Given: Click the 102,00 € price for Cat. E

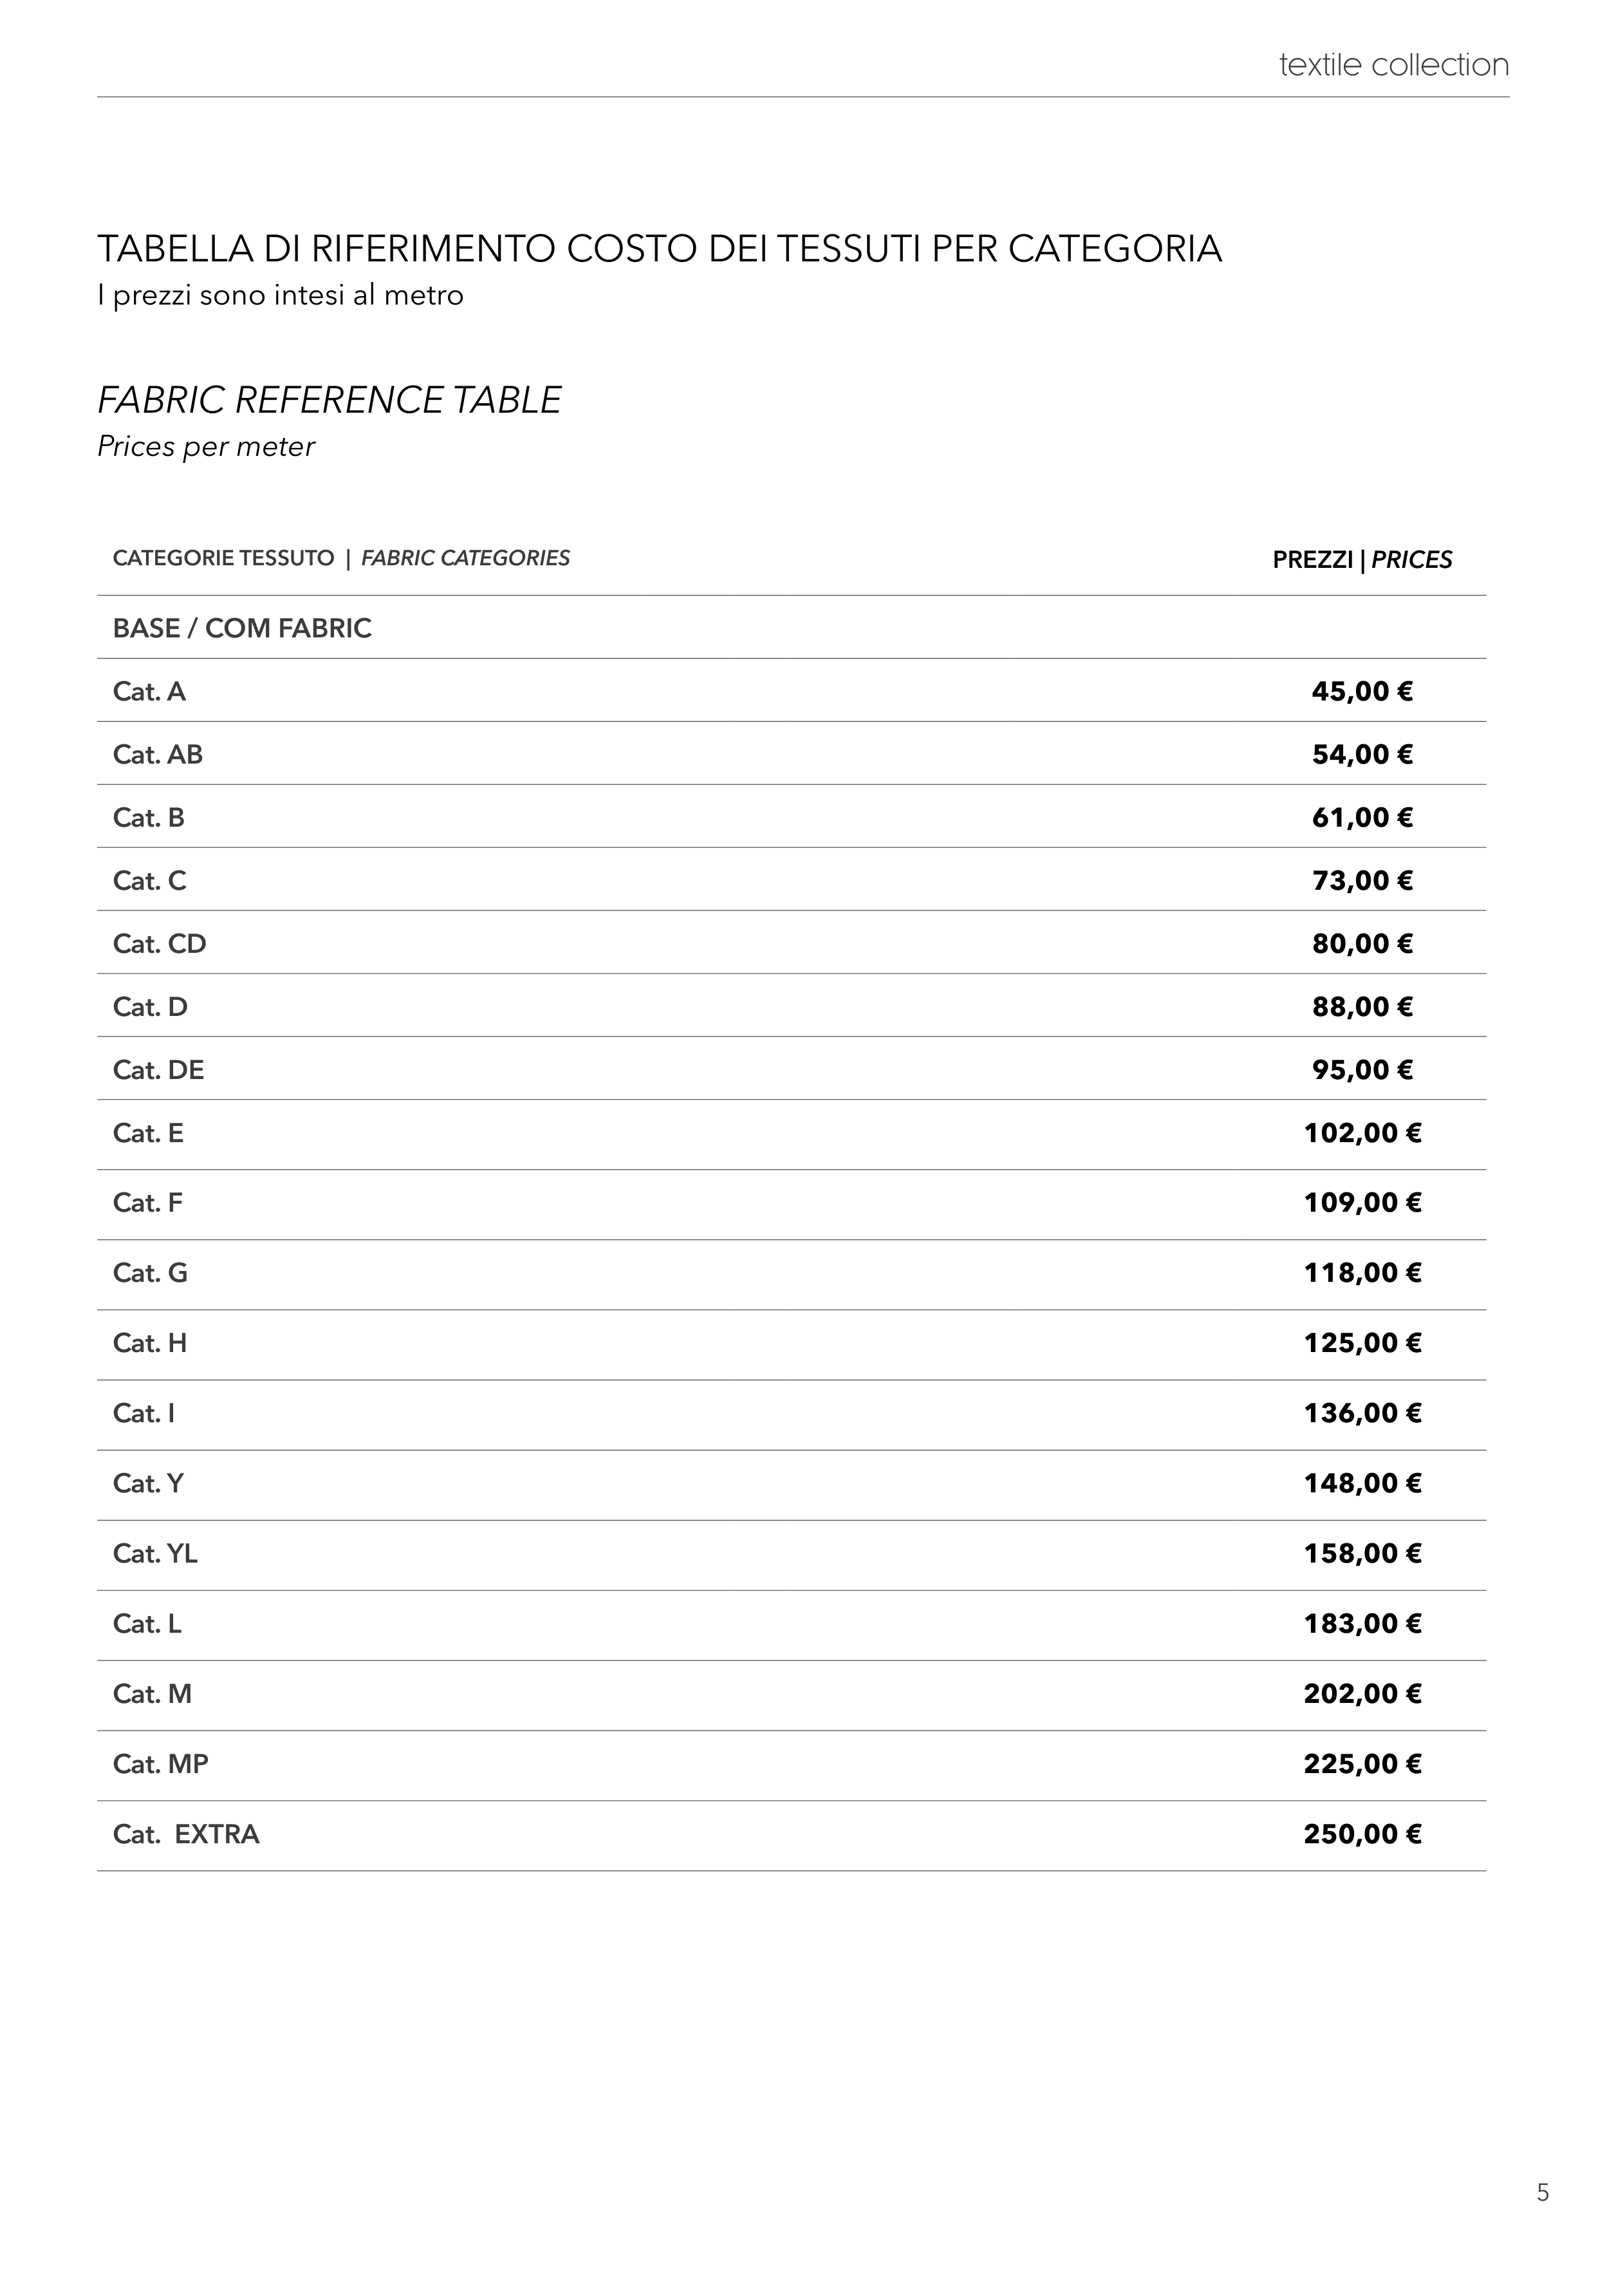Looking at the screenshot, I should tap(1361, 1133).
